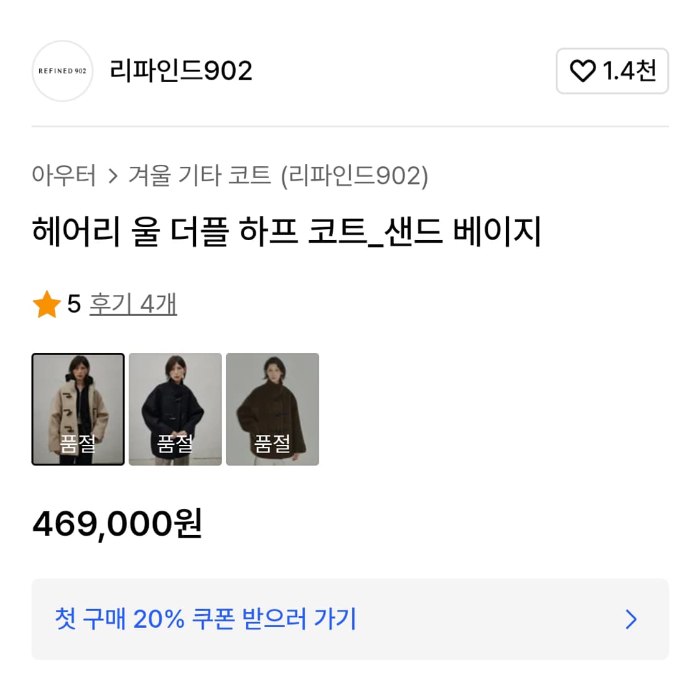700x700 pixels.
Task: Select the black sold-out coat thumbnail
Action: pos(175,408)
